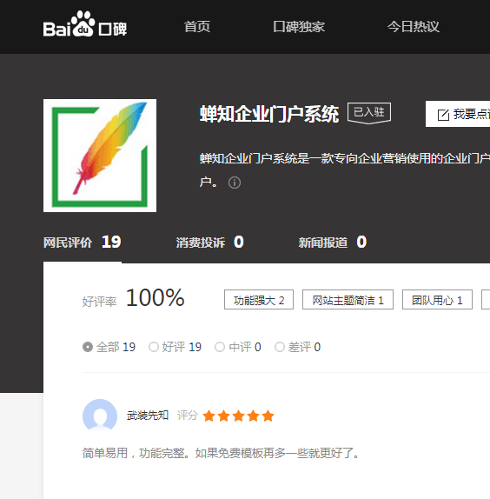Screen dimensions: 490x499
Task: Select the 差评 0 radio filter
Action: (x=297, y=347)
